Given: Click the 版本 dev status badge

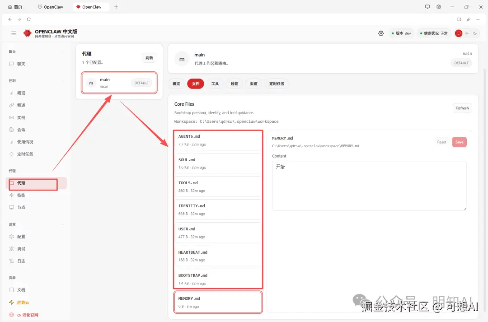Looking at the screenshot, I should pos(402,33).
